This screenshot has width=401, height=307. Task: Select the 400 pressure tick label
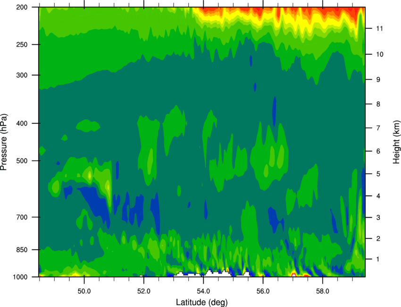[22, 123]
